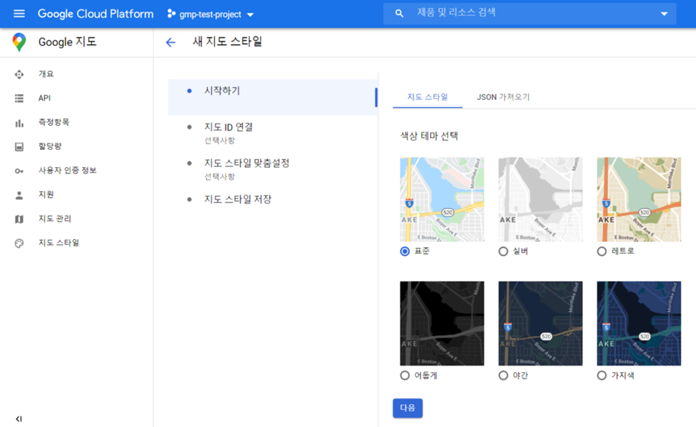This screenshot has width=696, height=427.
Task: Click the retro theme map thumbnail
Action: [639, 199]
